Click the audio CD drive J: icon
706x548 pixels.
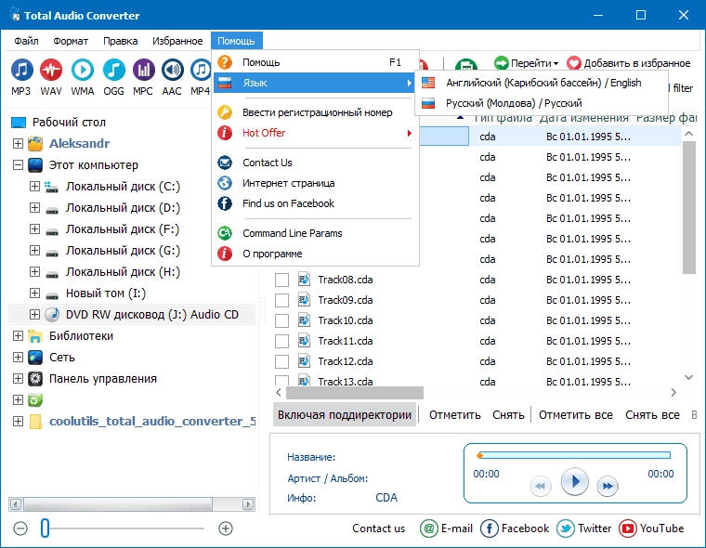point(52,314)
